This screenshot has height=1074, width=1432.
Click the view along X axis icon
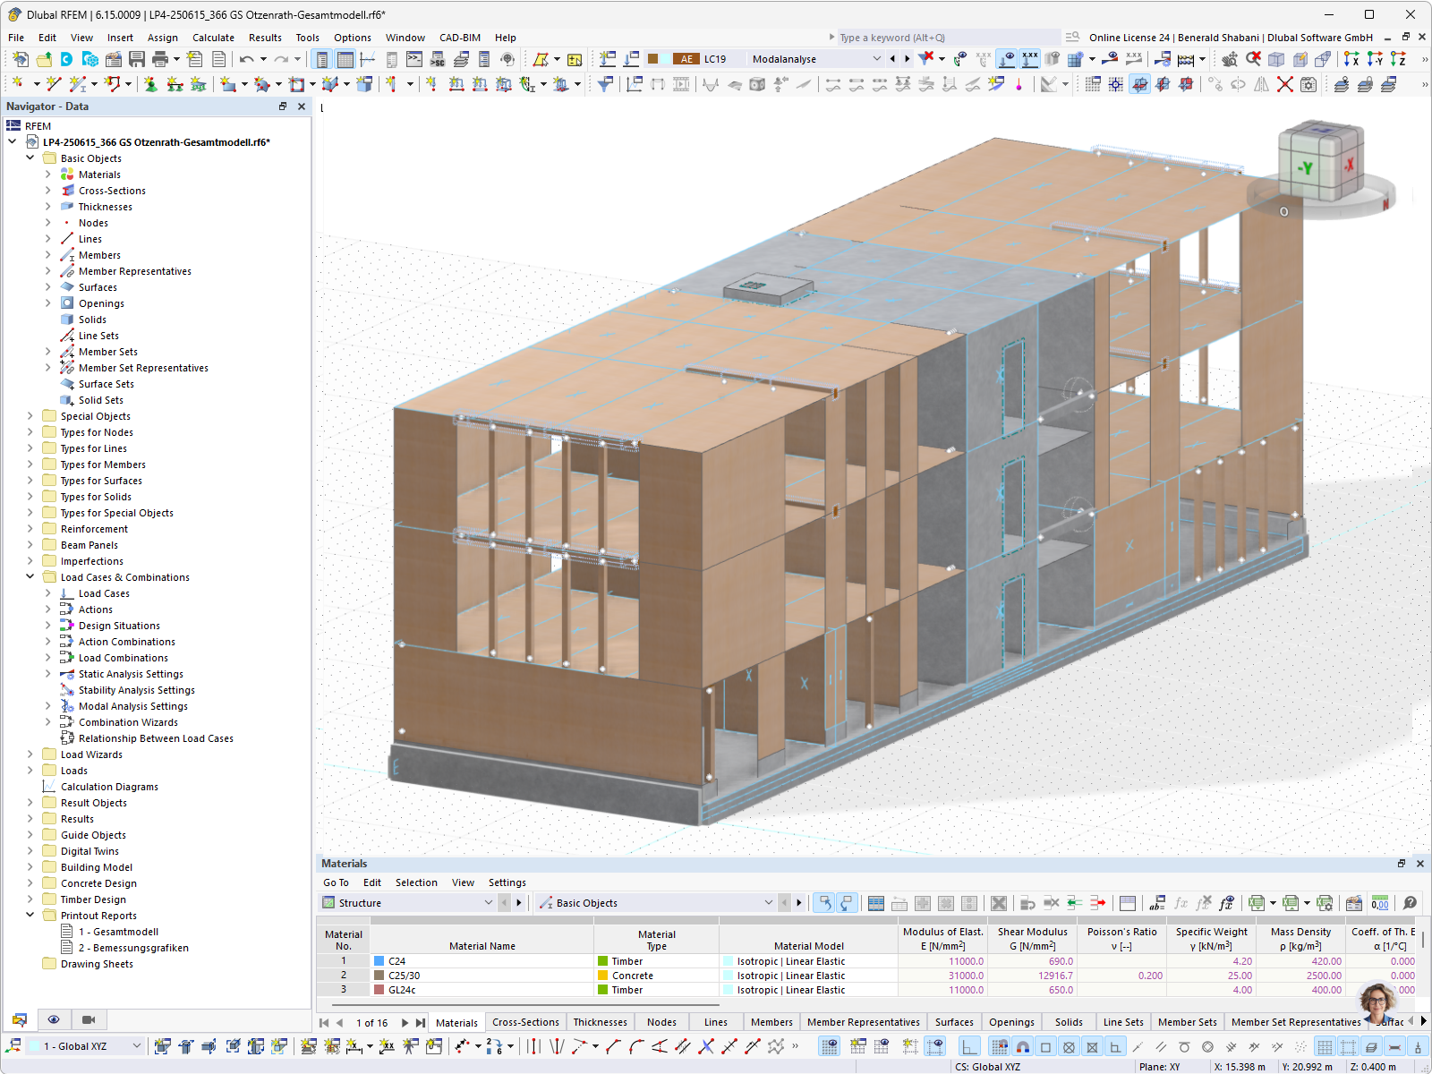[x=1351, y=59]
